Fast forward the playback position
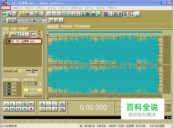The image size is (173, 128). (x=19, y=109)
